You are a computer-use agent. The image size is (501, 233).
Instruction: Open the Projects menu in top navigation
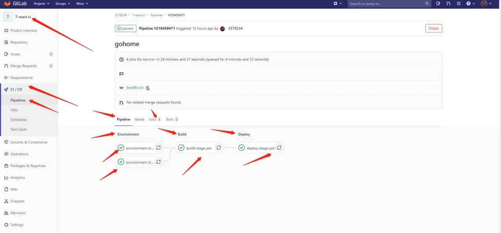tap(41, 4)
